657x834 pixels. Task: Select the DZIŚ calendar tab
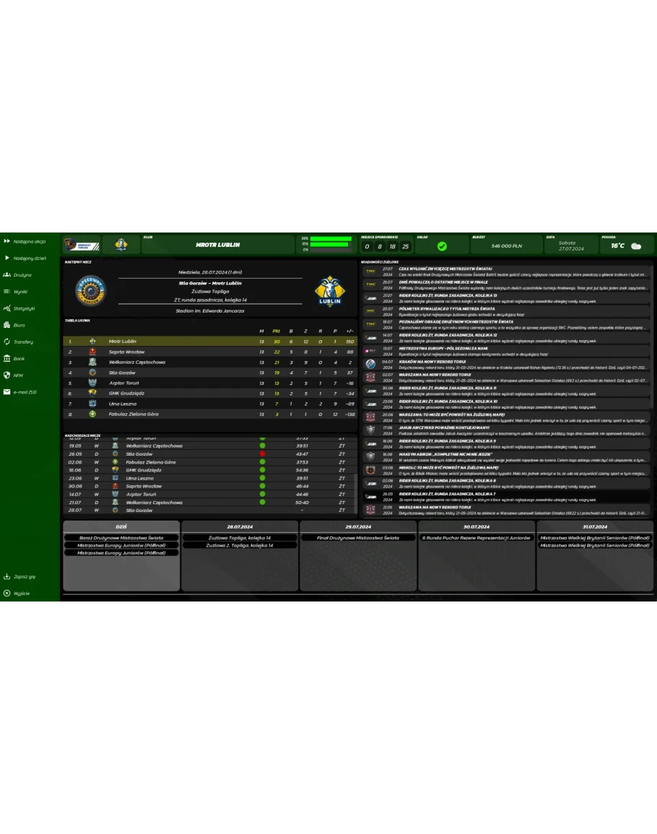[121, 527]
